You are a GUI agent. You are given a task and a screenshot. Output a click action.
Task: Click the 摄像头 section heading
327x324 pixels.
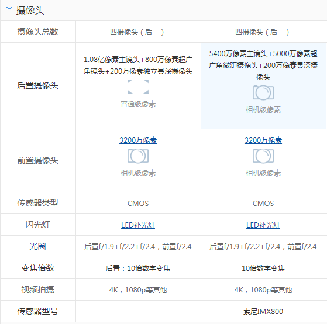point(30,10)
